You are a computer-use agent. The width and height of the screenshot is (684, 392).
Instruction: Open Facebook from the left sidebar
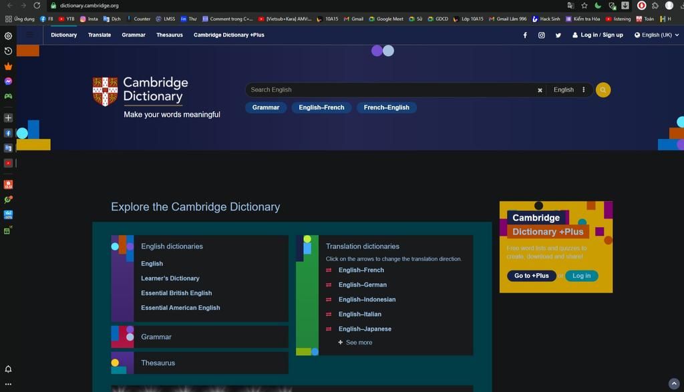[x=8, y=133]
